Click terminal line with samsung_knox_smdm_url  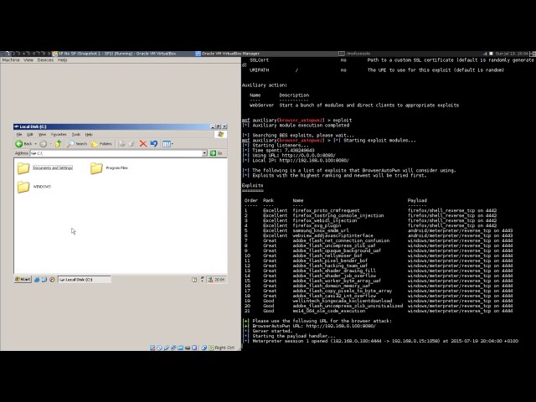(x=379, y=231)
